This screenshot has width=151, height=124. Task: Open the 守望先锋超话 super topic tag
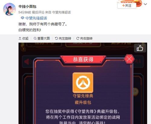point(34,18)
